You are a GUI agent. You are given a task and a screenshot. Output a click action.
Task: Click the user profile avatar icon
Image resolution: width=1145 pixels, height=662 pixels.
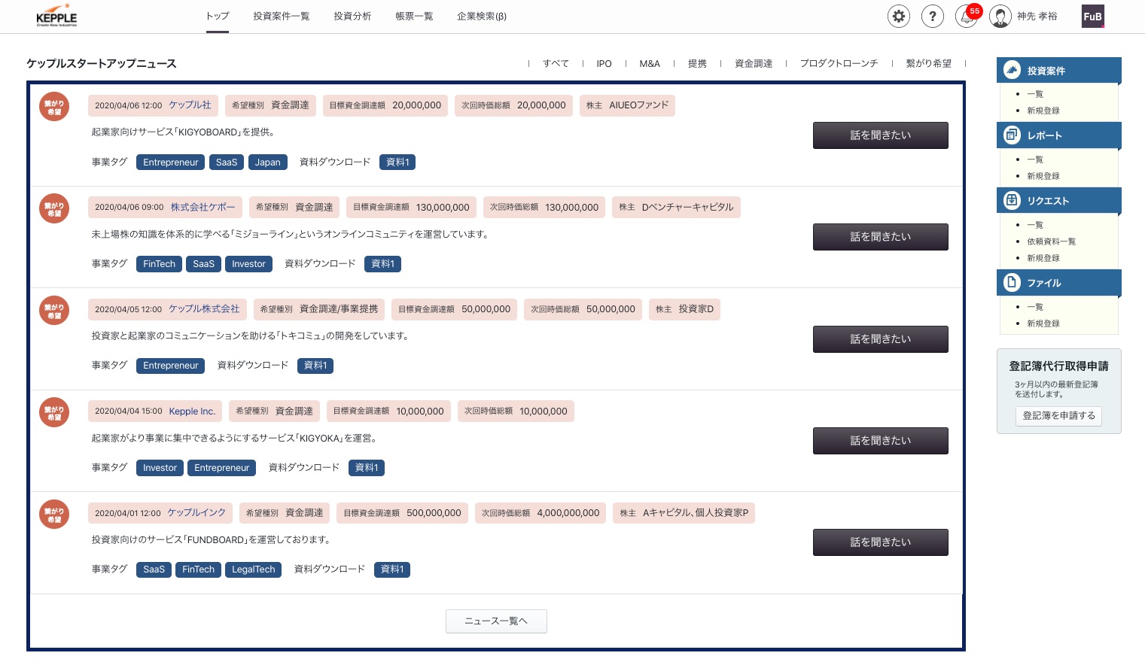(1000, 17)
